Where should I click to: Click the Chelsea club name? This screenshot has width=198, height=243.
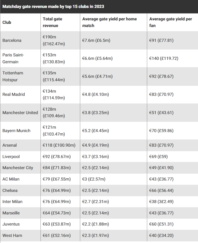tap(10, 191)
